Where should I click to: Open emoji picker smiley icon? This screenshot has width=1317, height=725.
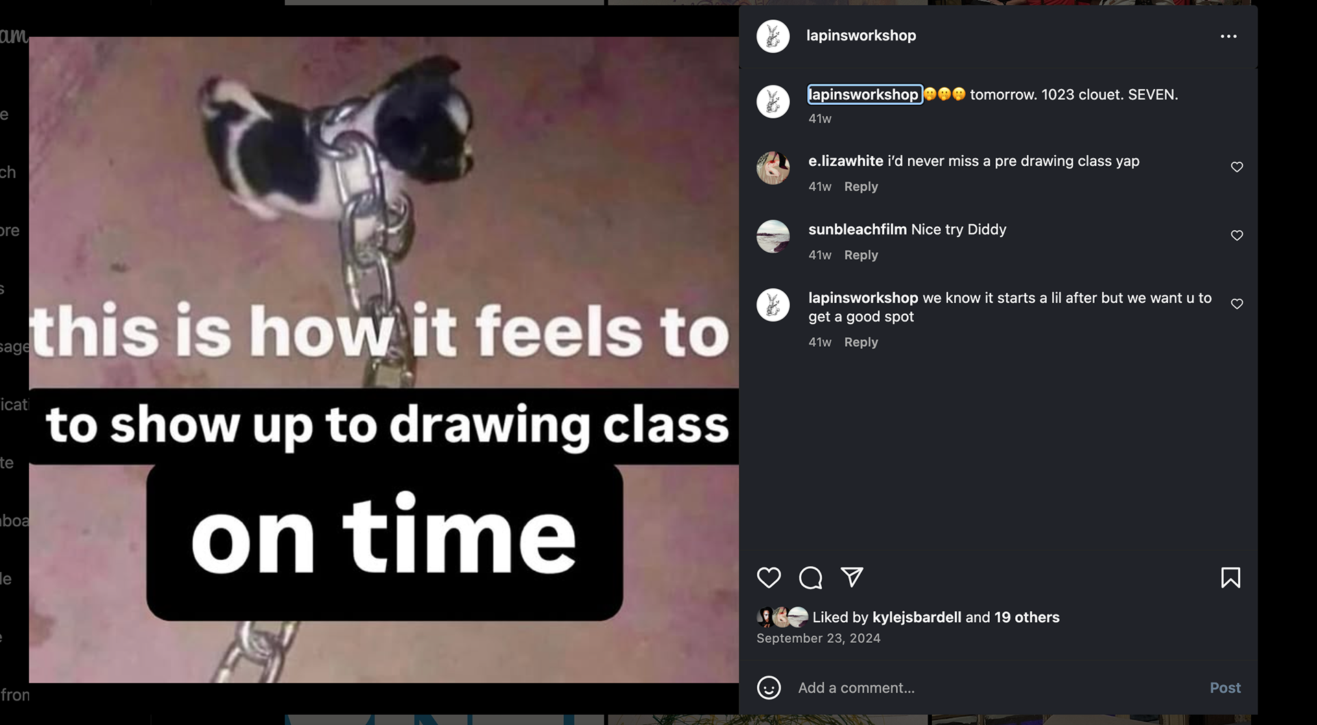click(x=769, y=687)
